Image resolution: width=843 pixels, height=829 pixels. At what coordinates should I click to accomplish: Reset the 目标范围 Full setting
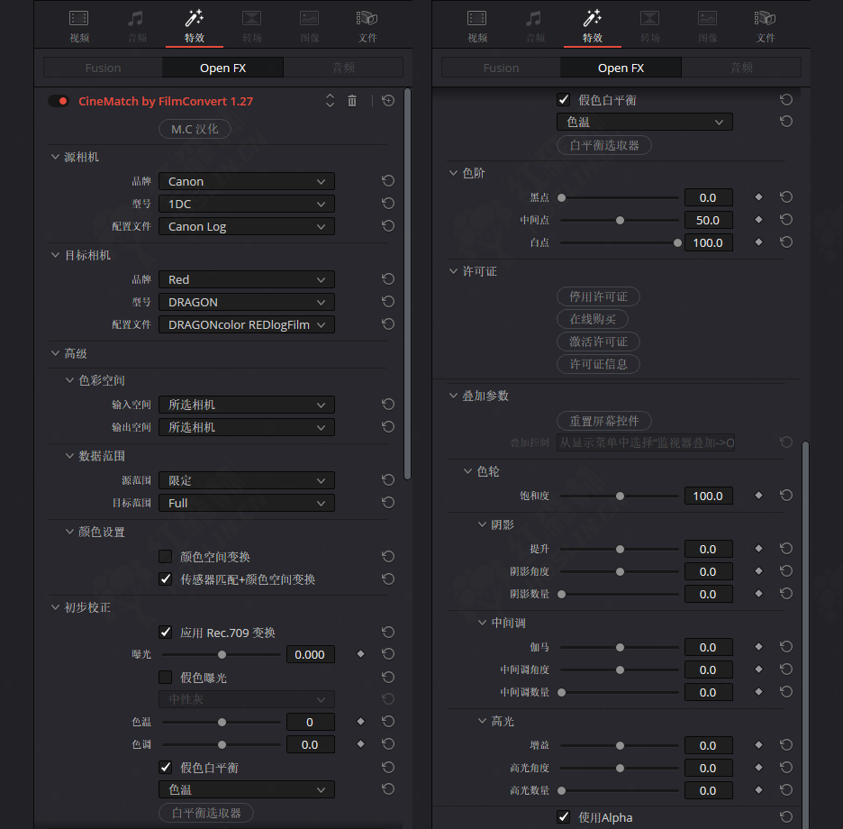click(388, 503)
